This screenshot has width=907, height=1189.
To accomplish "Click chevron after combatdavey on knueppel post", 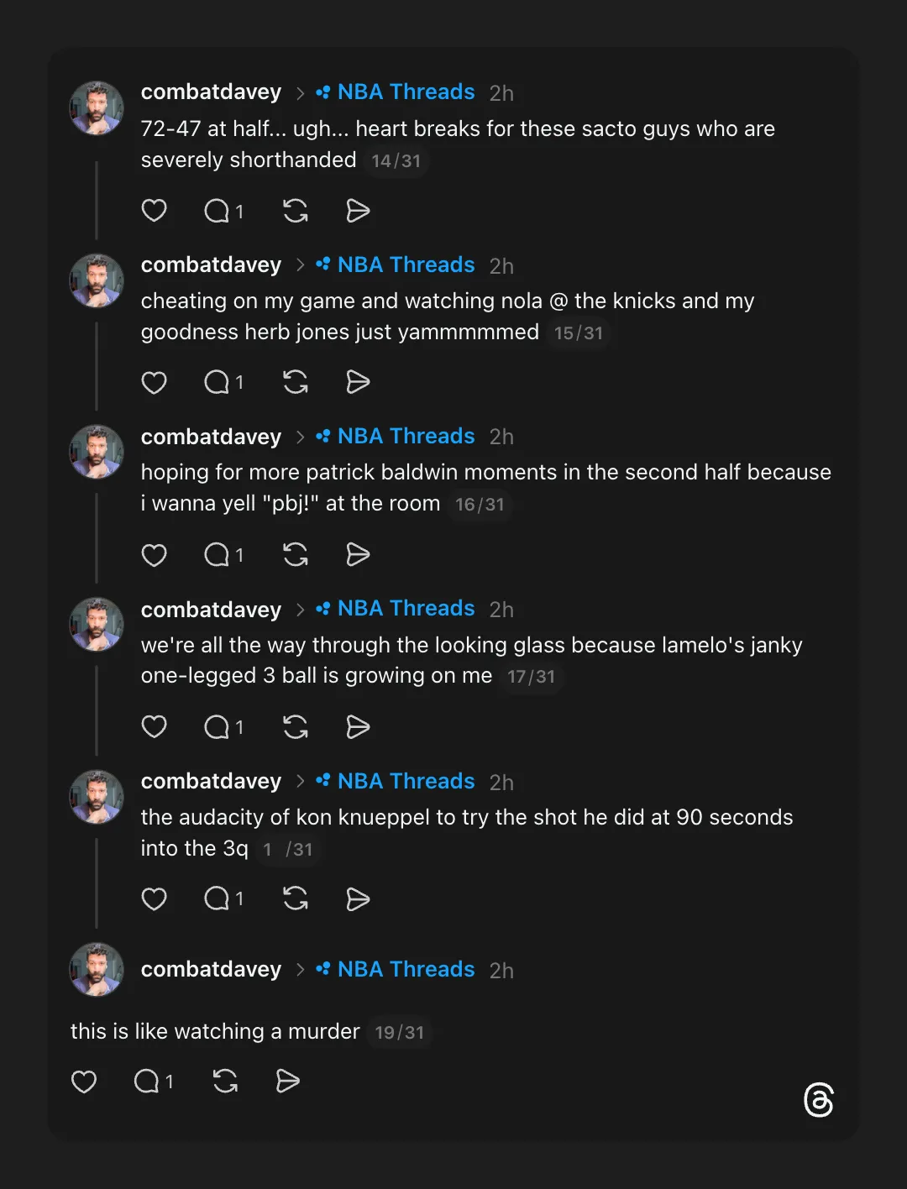I will (x=300, y=782).
